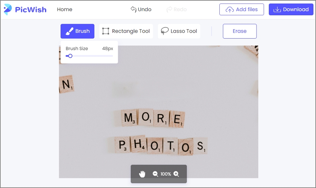Click the PicWish logo
The height and width of the screenshot is (188, 316).
pyautogui.click(x=25, y=9)
